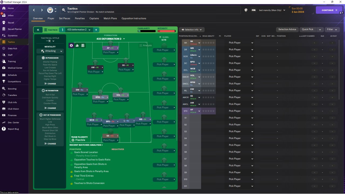Viewport: 345px width, 194px height.
Task: Click the Continue button
Action: tap(329, 10)
